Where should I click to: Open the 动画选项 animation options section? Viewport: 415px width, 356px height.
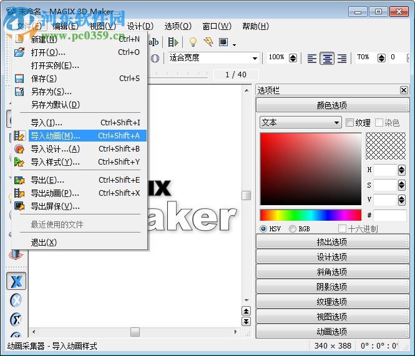[333, 331]
